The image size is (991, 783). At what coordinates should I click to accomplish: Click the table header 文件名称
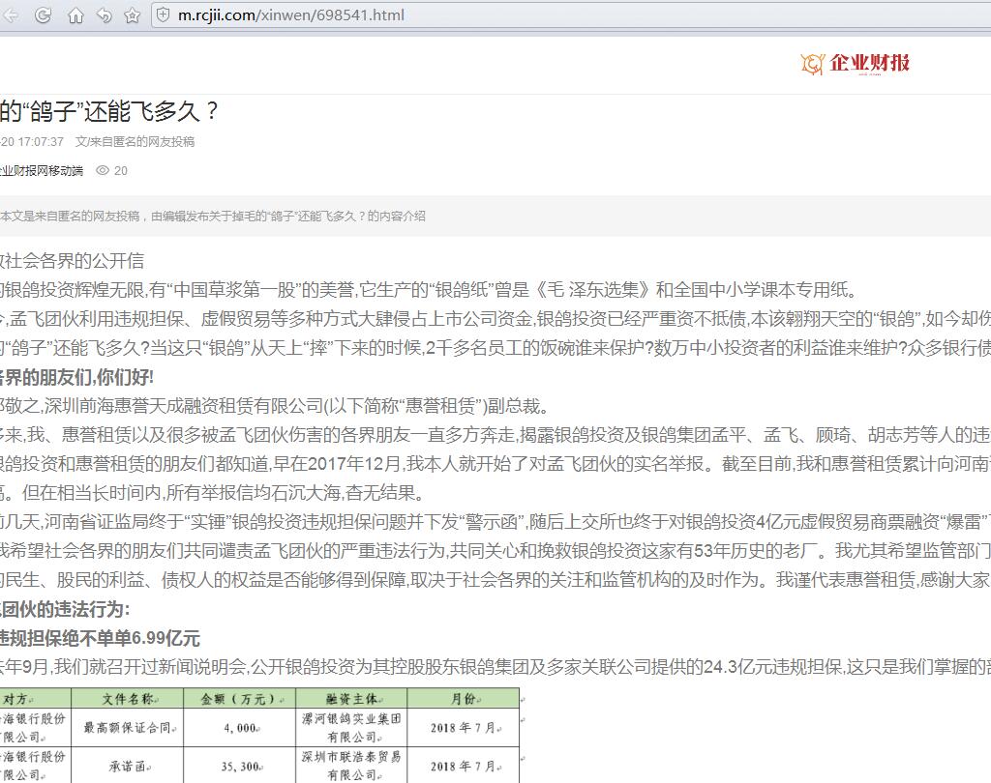[127, 698]
